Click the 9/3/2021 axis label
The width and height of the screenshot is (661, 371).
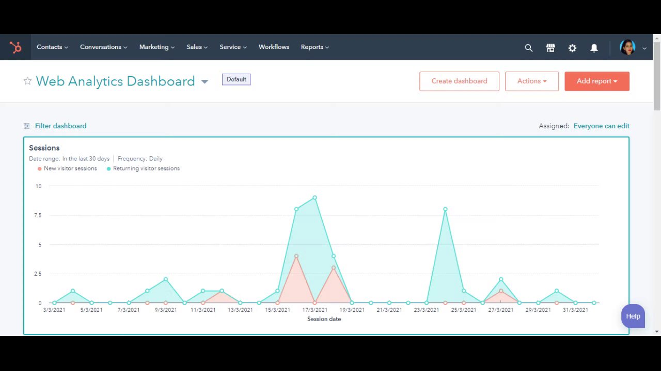tap(166, 310)
